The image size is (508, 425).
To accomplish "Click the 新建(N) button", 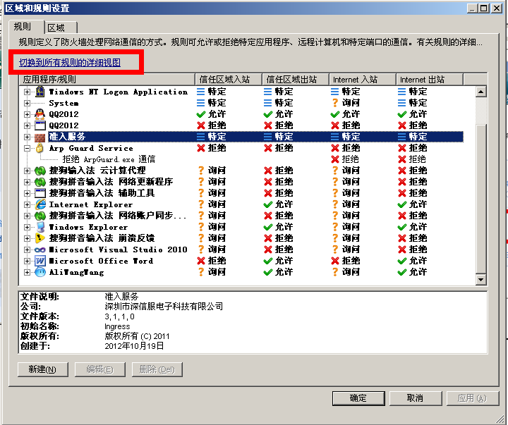I will point(43,369).
